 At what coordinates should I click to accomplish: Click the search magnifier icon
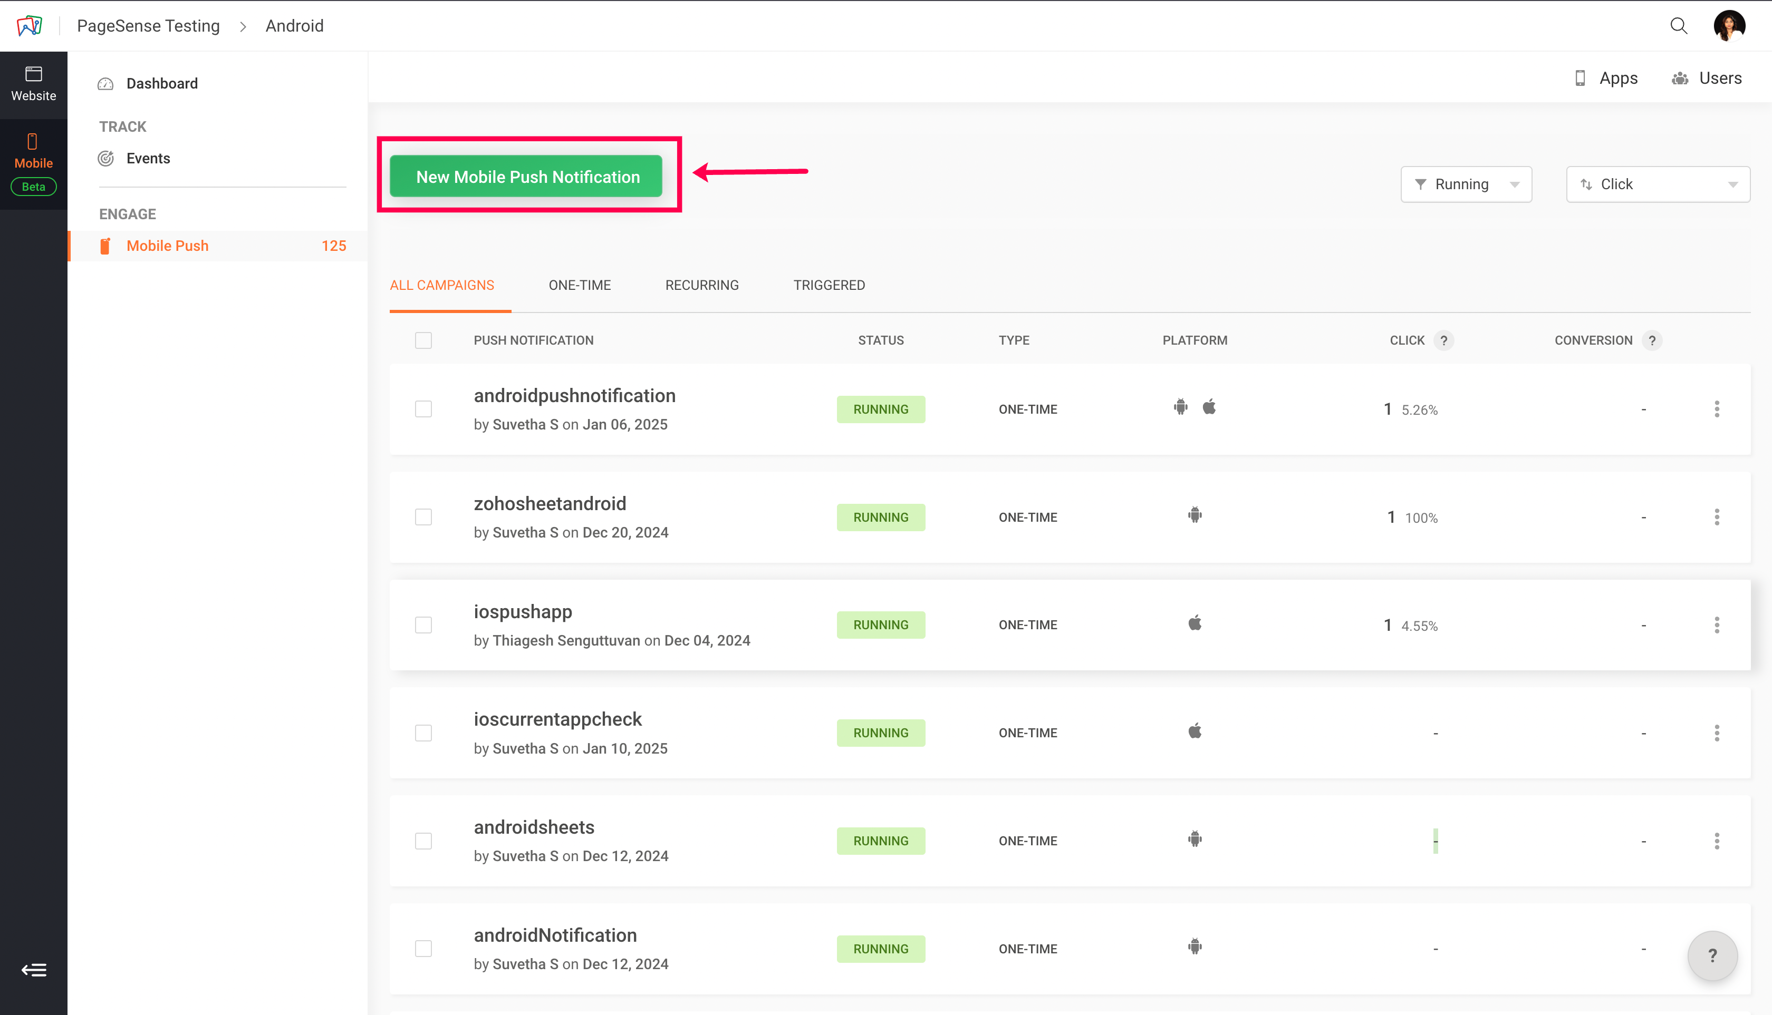click(x=1679, y=26)
